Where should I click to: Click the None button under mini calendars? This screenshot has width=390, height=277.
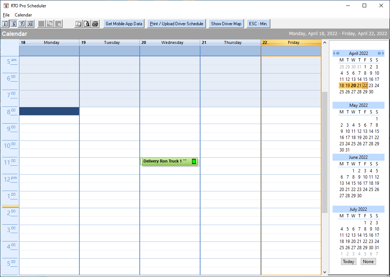(x=368, y=262)
